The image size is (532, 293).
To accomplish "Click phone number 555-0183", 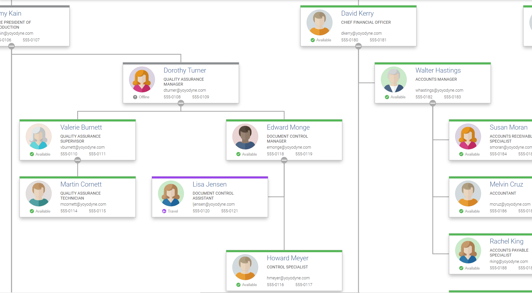I will pos(452,97).
